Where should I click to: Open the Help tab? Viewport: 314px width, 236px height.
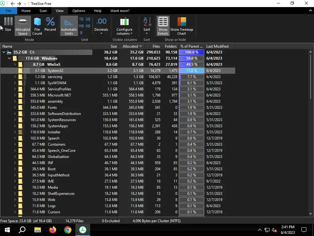98,11
